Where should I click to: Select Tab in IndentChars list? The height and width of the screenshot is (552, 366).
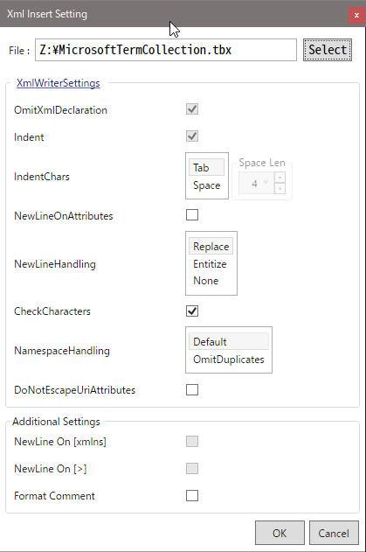pyautogui.click(x=206, y=167)
